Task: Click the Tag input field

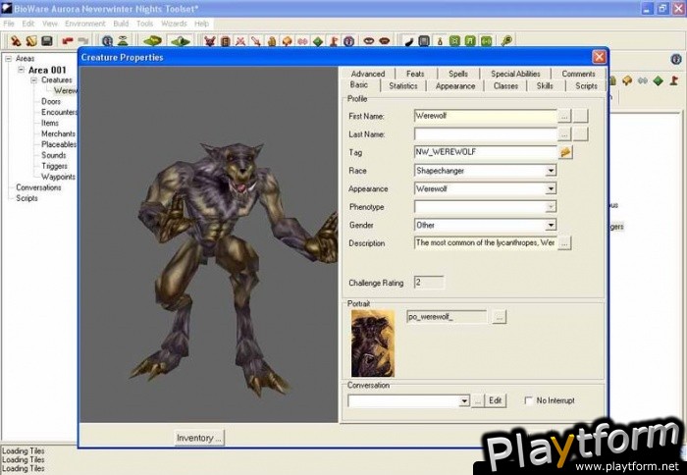Action: tap(486, 152)
